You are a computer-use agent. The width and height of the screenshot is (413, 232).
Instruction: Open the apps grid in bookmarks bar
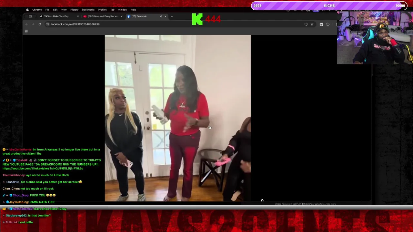[x=26, y=31]
